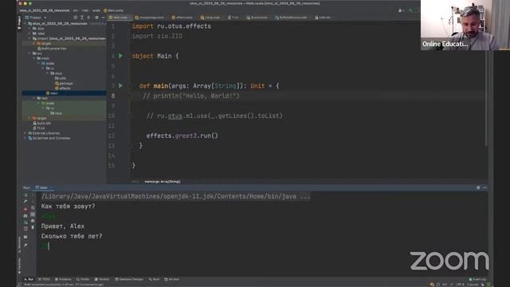Open Profiler tool window button
Image resolution: width=510 pixels, height=287 pixels.
[x=83, y=279]
